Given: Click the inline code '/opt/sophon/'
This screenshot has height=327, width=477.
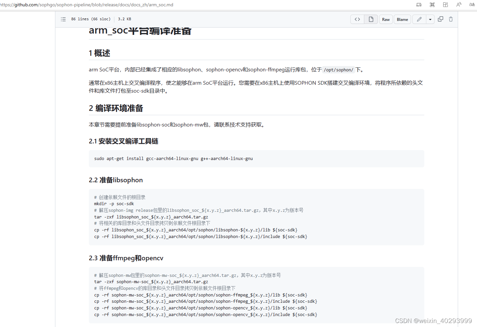Looking at the screenshot, I should pos(338,70).
